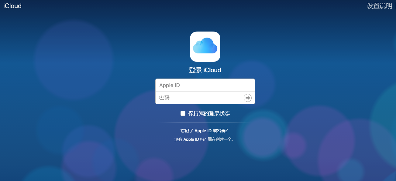Click the 没有 Apple ID 吗? text

pos(190,139)
